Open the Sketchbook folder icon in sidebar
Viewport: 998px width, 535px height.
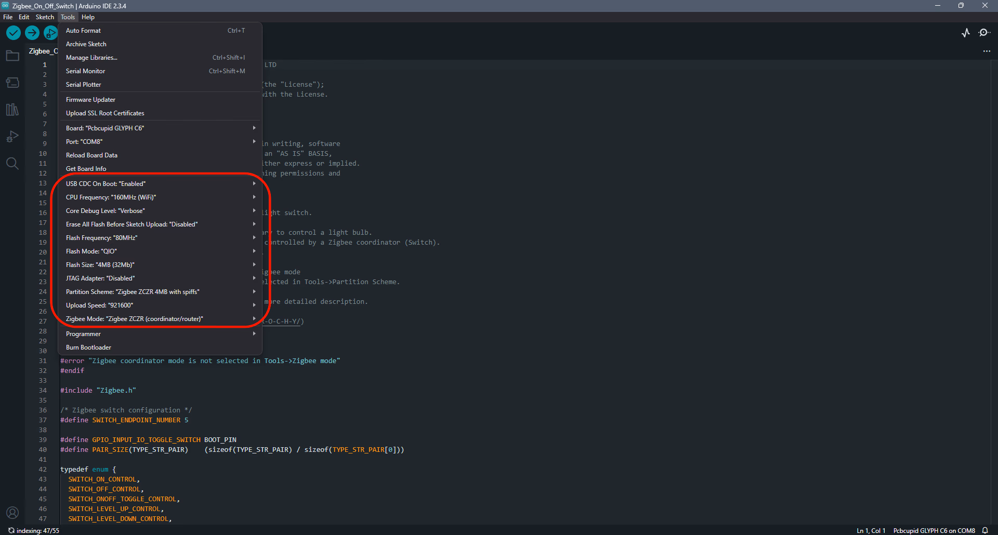(12, 56)
